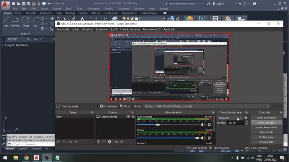
Task: Open source properties gear in Fontes toolbar
Action: point(110,142)
